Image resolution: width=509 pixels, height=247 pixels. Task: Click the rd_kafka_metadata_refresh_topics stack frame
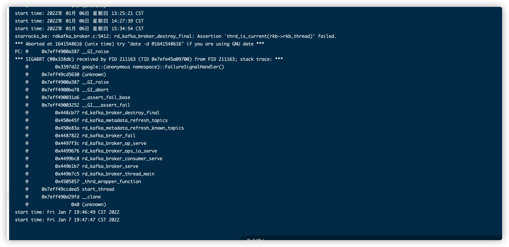97,120
